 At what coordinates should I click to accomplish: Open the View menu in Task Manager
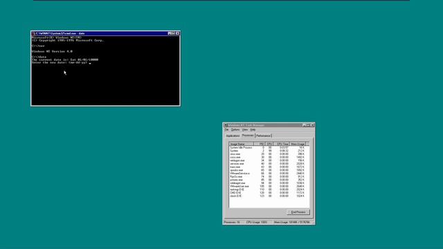(x=244, y=129)
